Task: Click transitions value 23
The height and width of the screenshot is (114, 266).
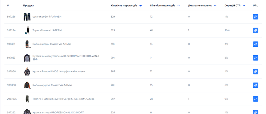Action: pyautogui.click(x=152, y=99)
